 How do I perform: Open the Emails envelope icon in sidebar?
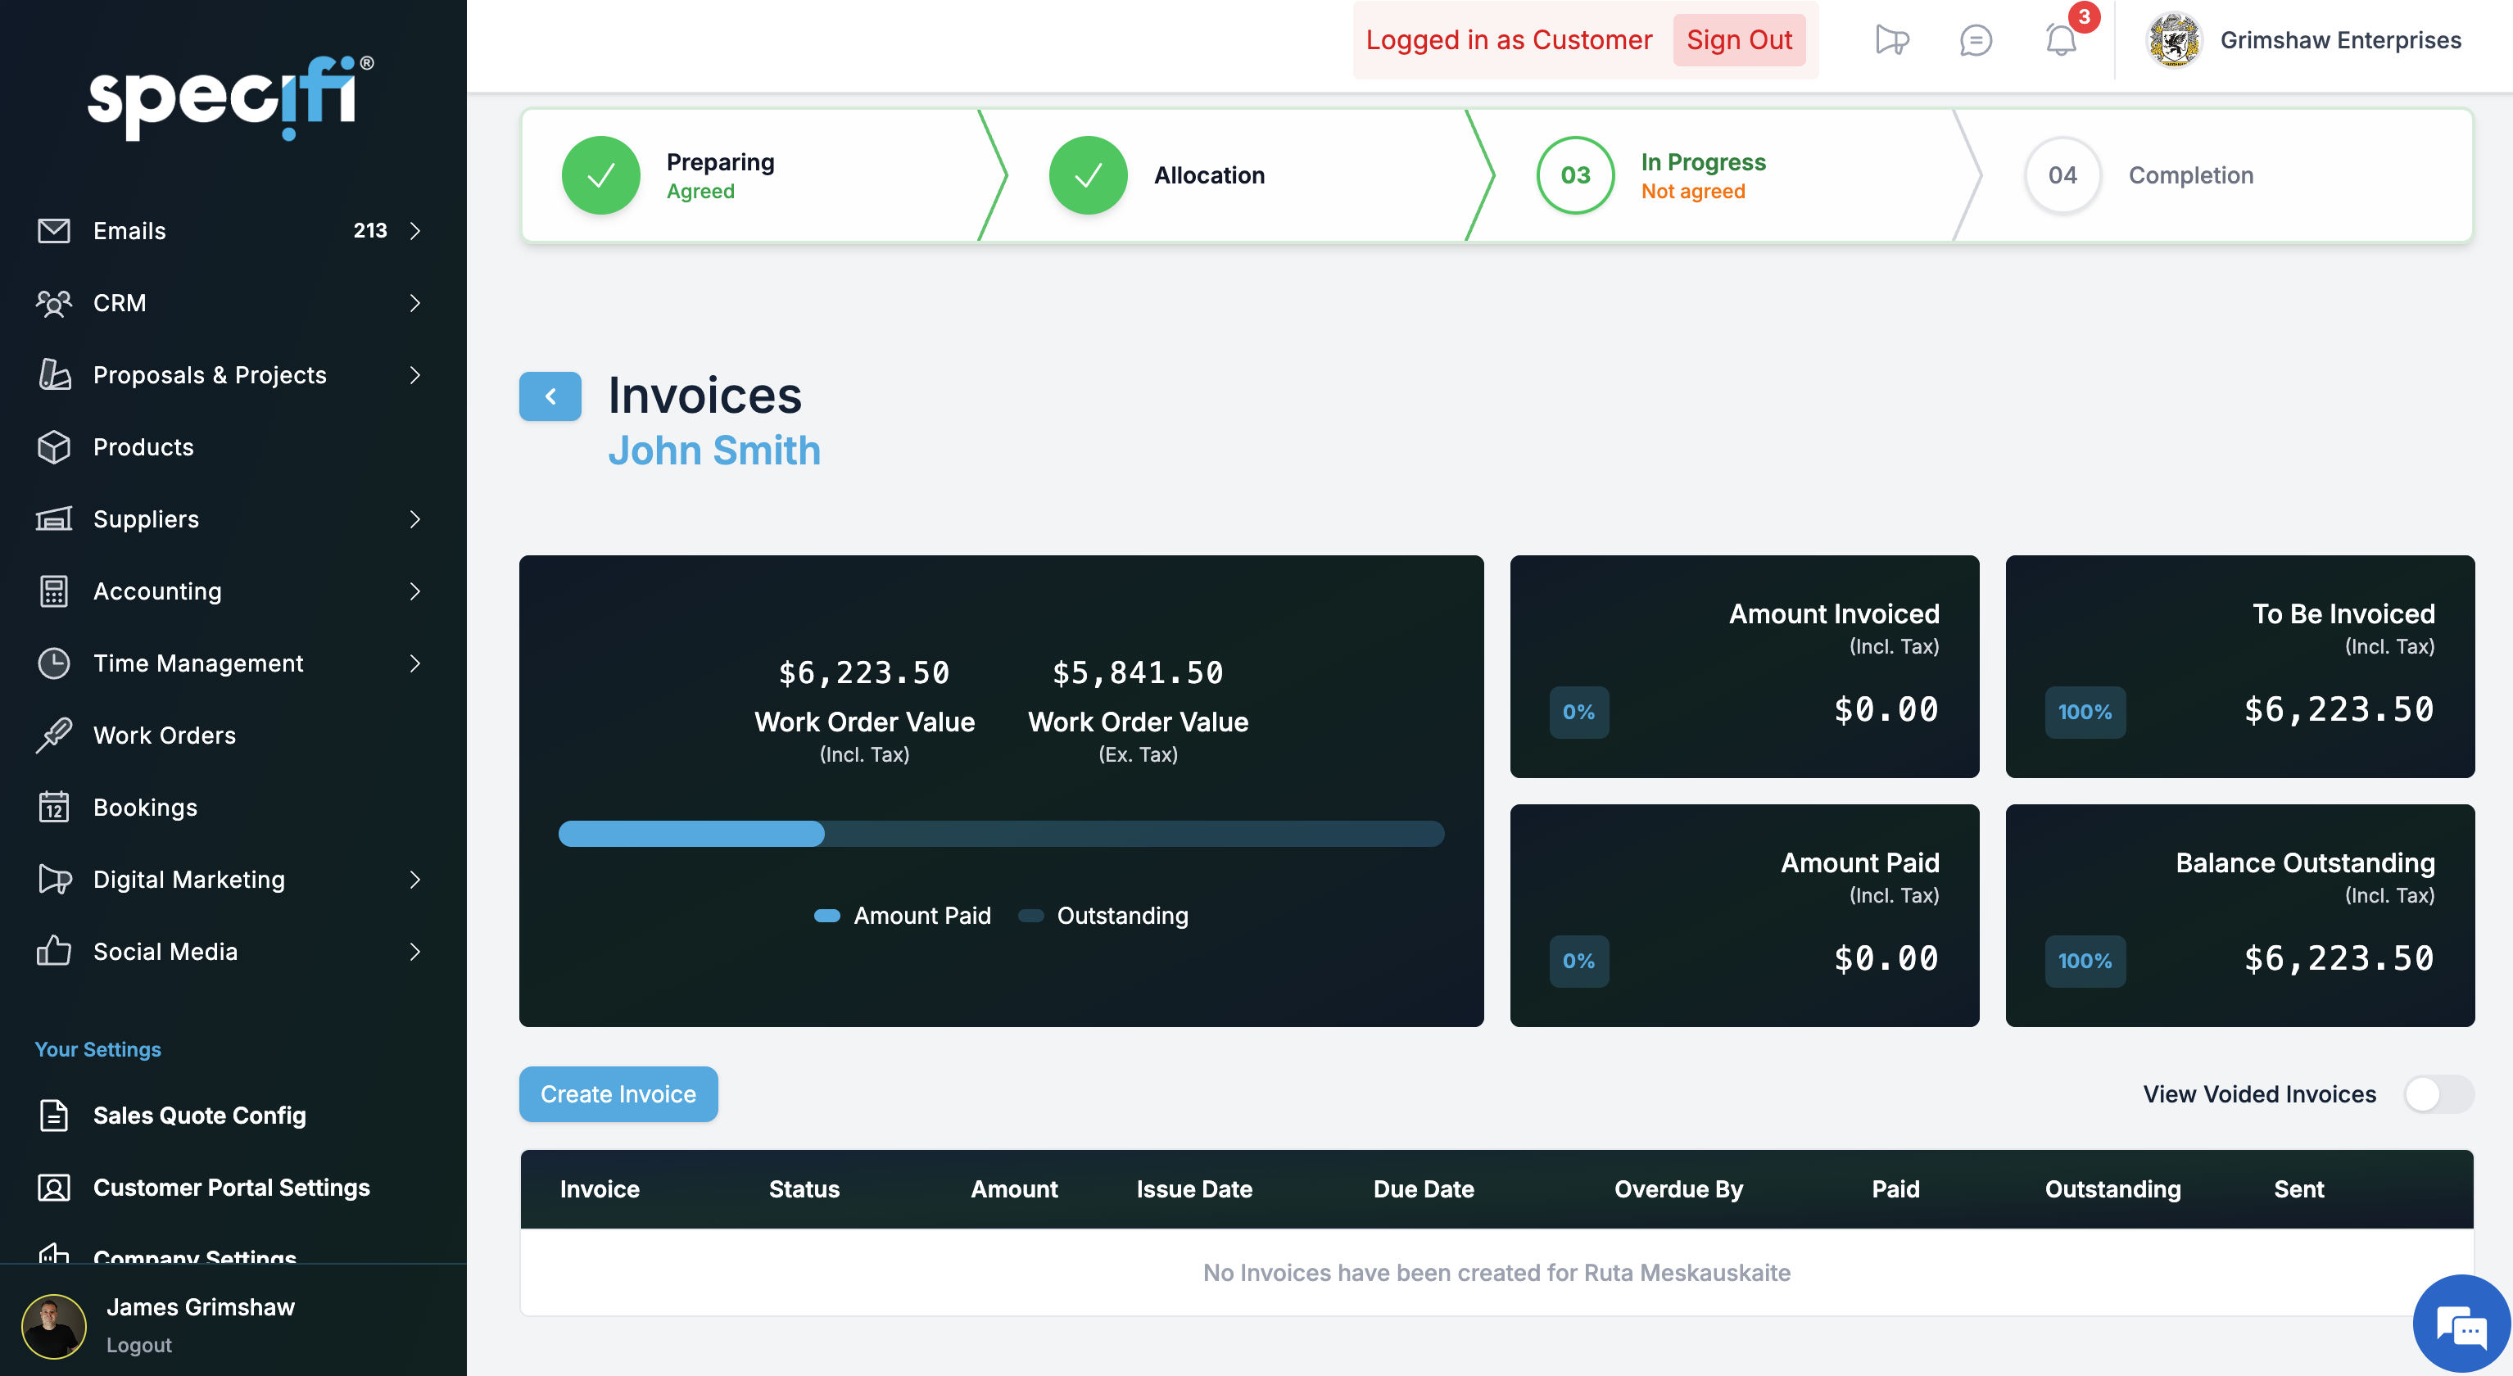[x=54, y=231]
